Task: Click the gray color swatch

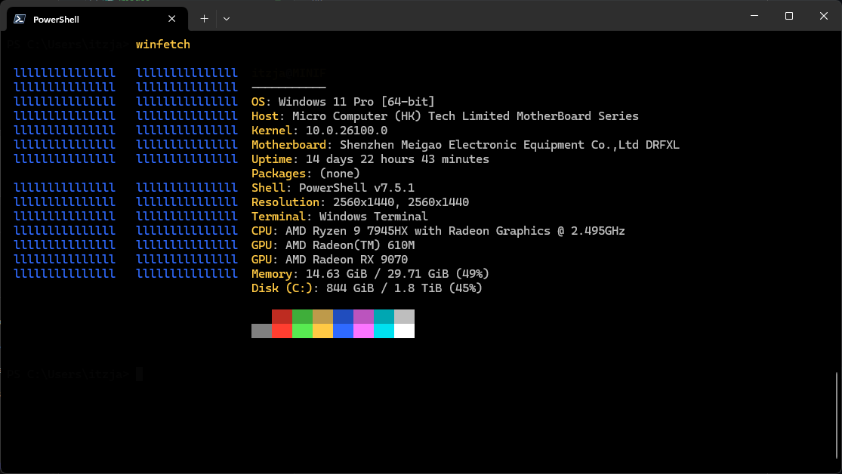Action: [x=261, y=331]
